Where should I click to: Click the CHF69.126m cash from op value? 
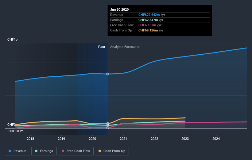(x=148, y=30)
